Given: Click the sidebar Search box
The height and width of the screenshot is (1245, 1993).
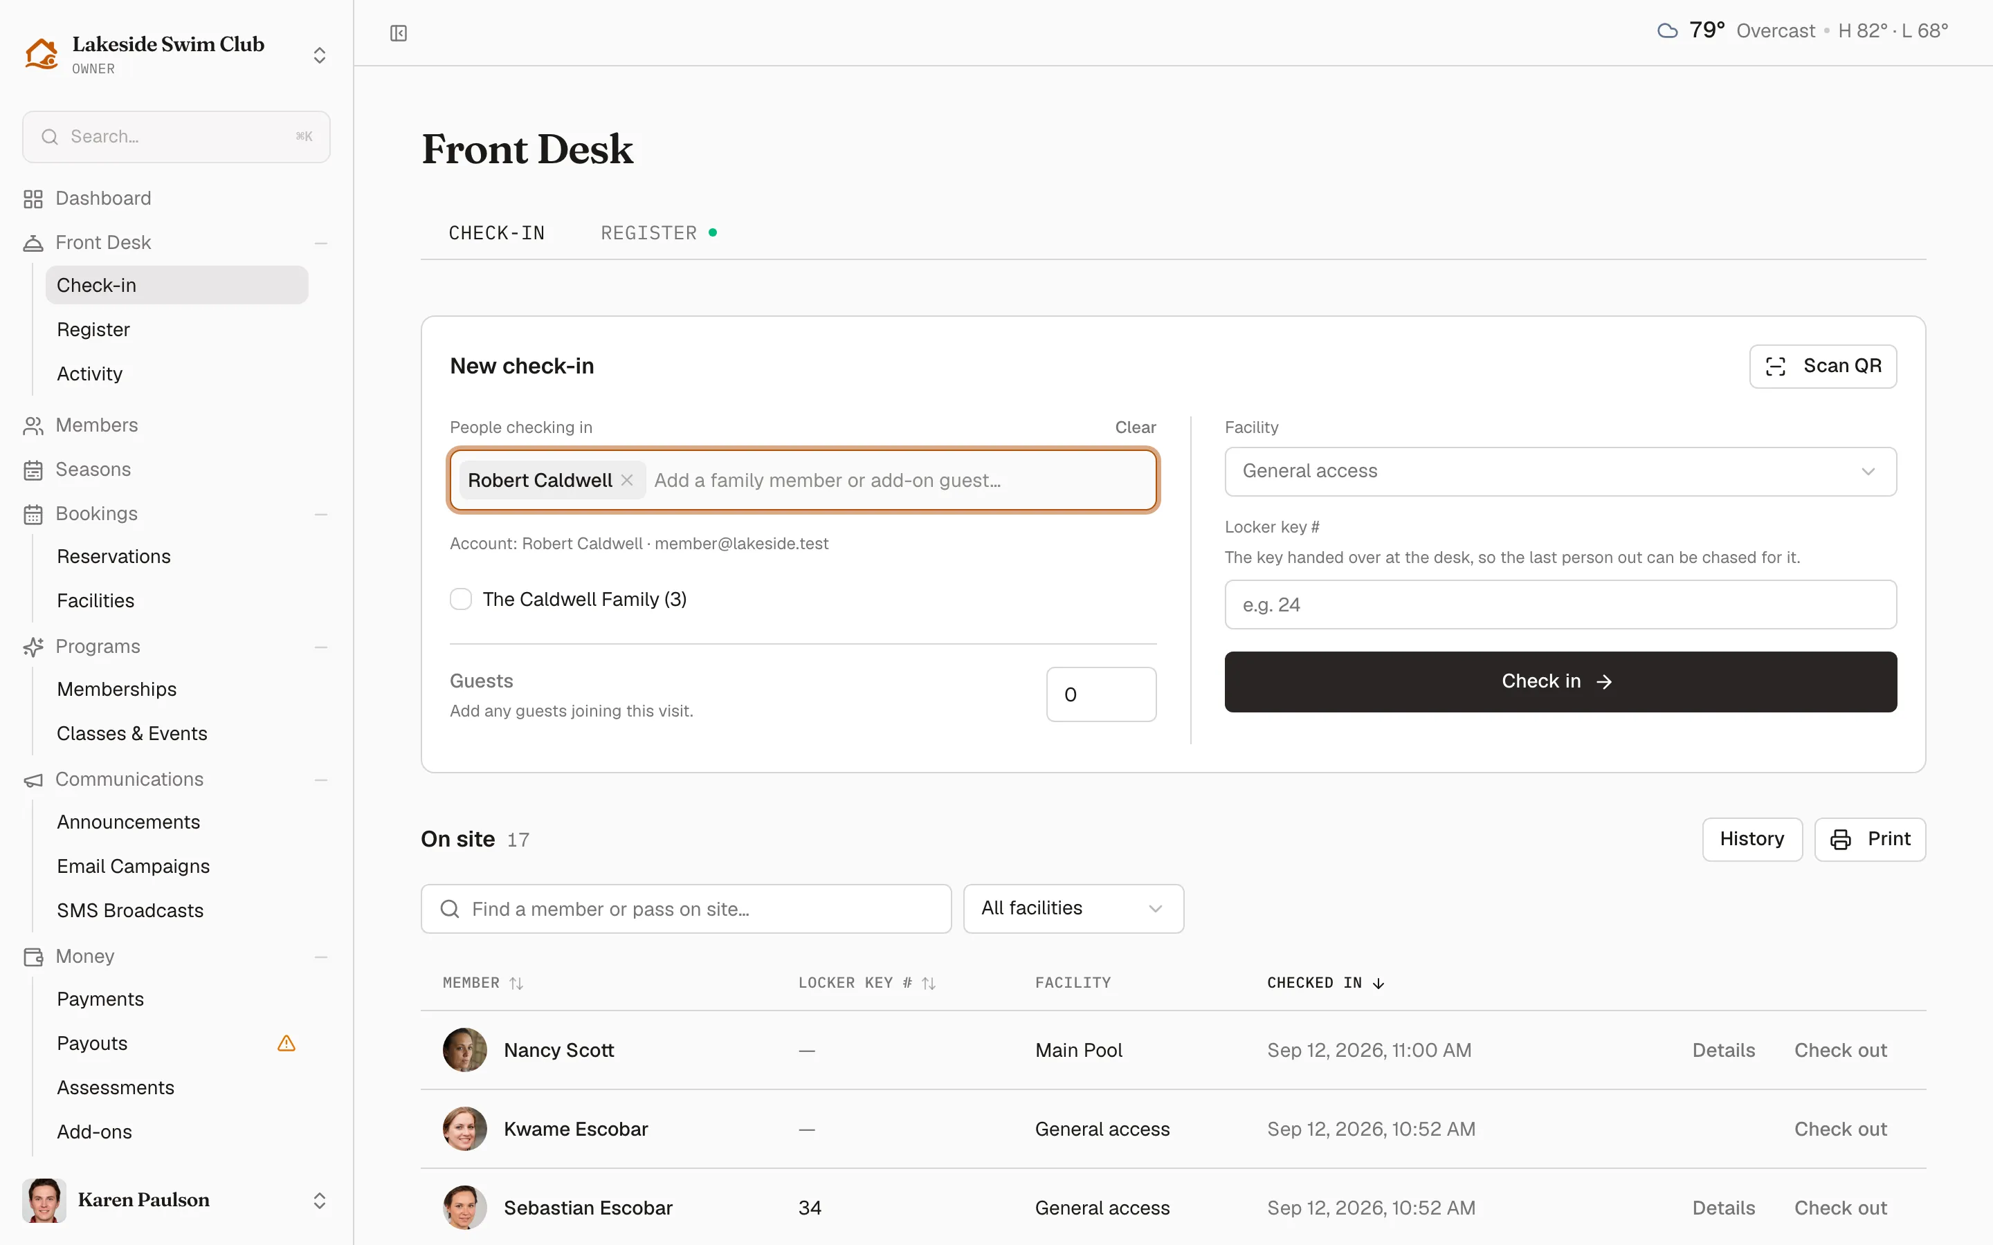Looking at the screenshot, I should pyautogui.click(x=176, y=137).
